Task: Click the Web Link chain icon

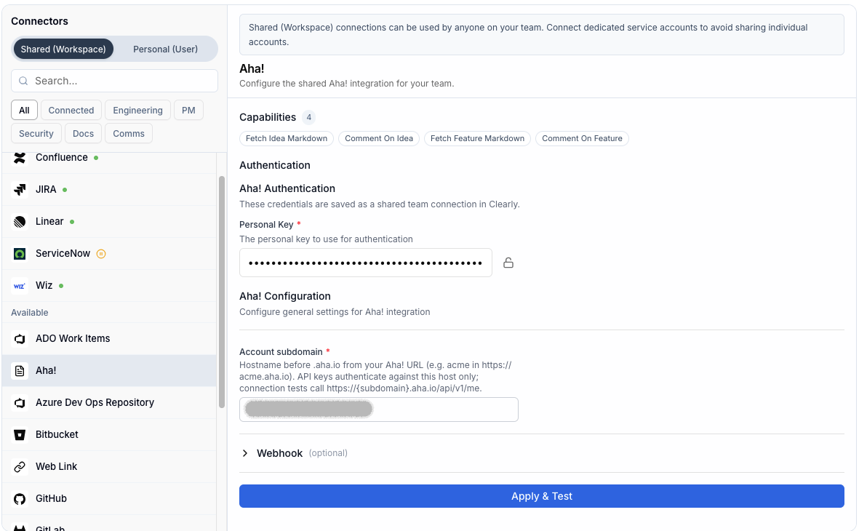Action: click(x=20, y=467)
